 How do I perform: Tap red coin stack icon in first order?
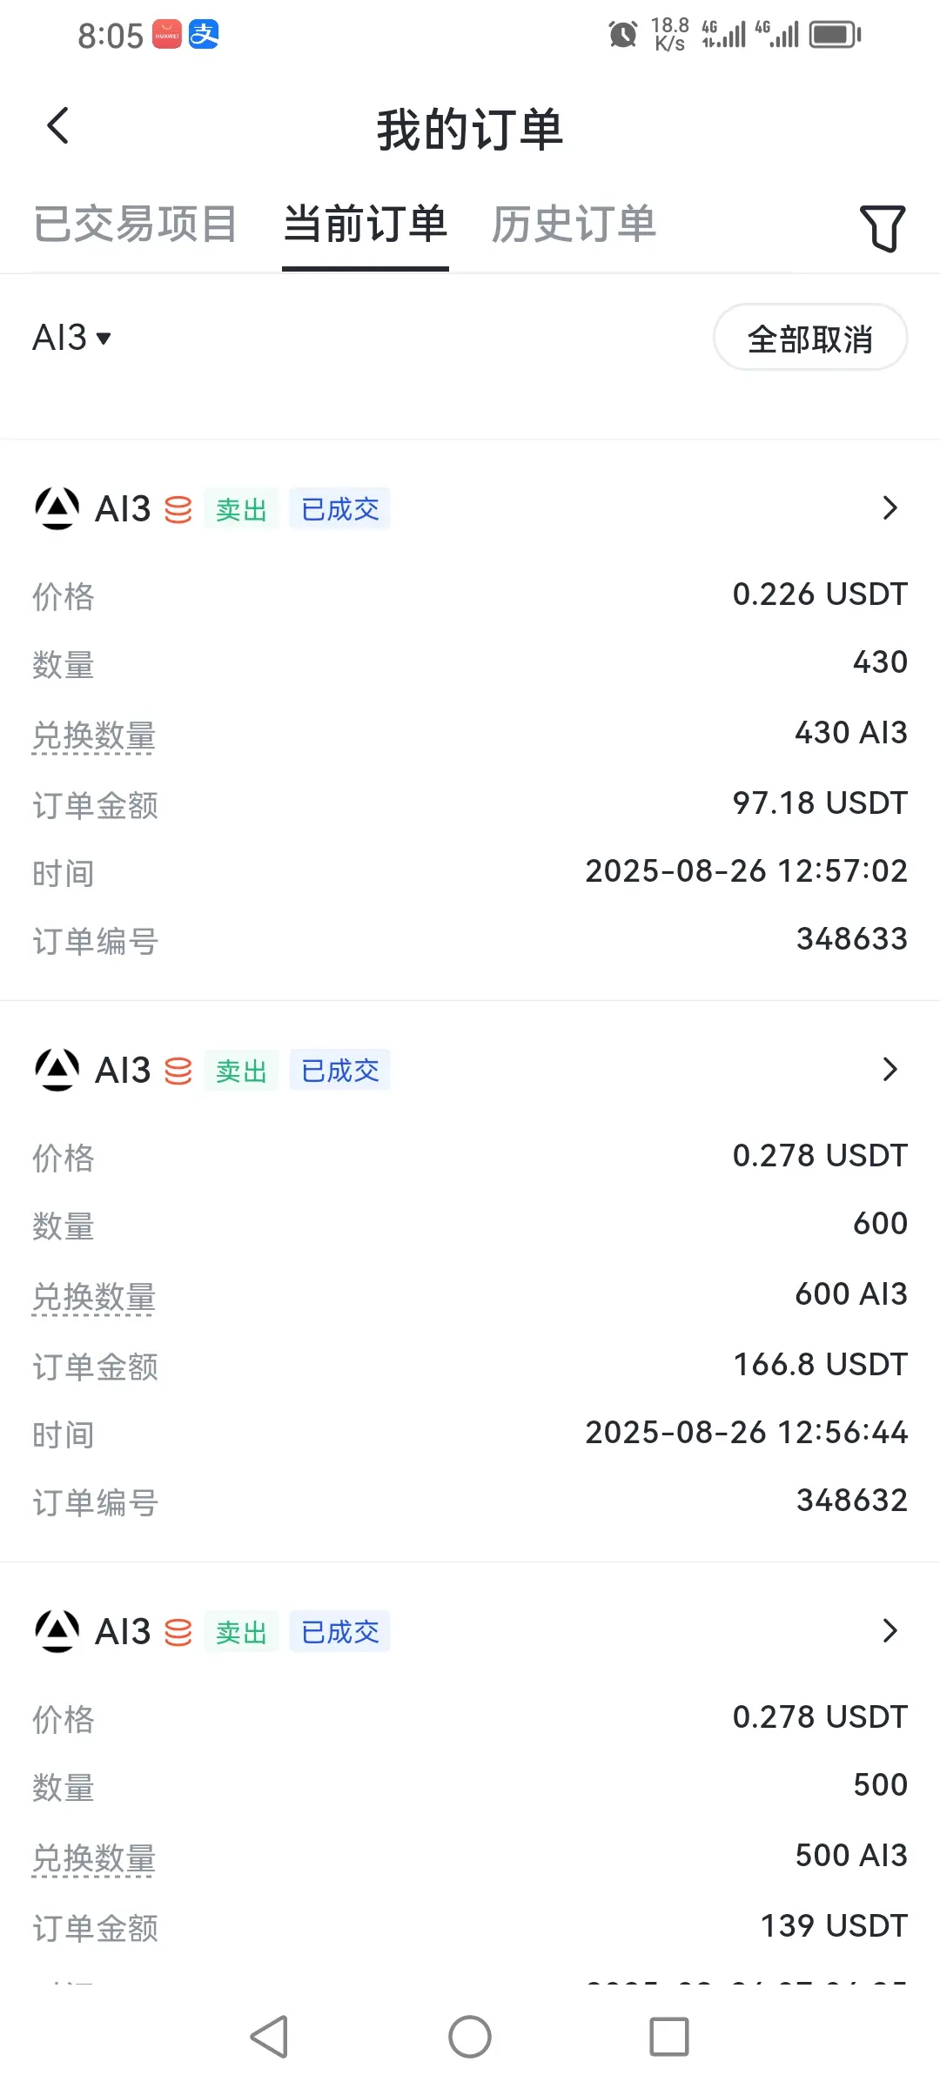click(x=178, y=509)
